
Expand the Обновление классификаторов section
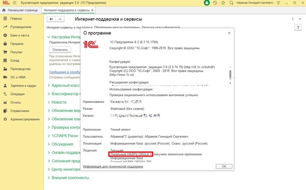click(49, 119)
